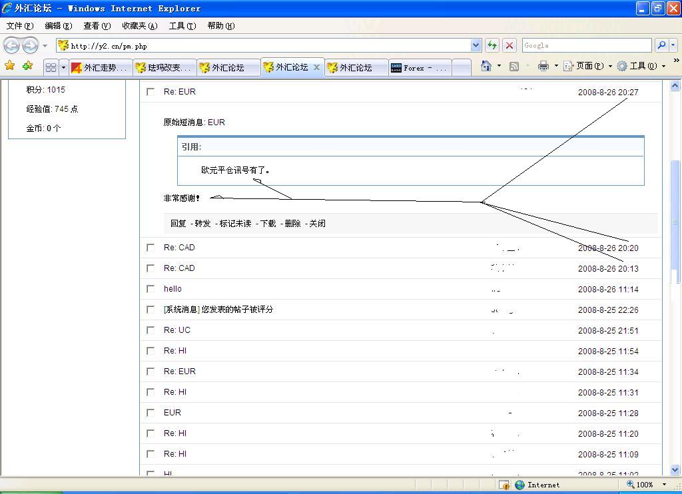Click the RSS feeds icon
This screenshot has width=682, height=494.
(514, 66)
